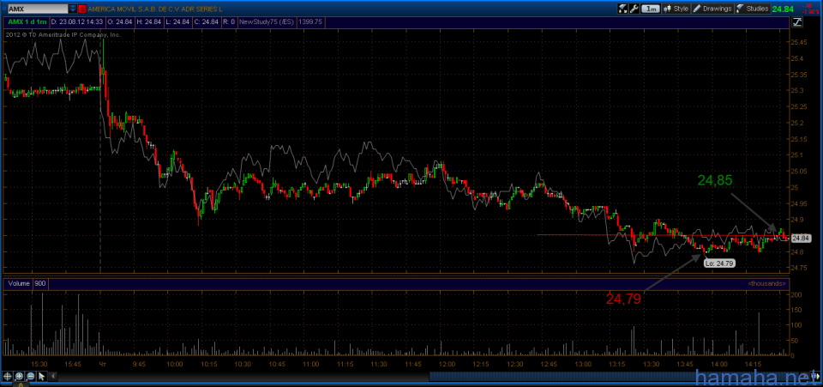Select the pointer cursor tool
Screen dimensions: 823x387
pos(42,376)
